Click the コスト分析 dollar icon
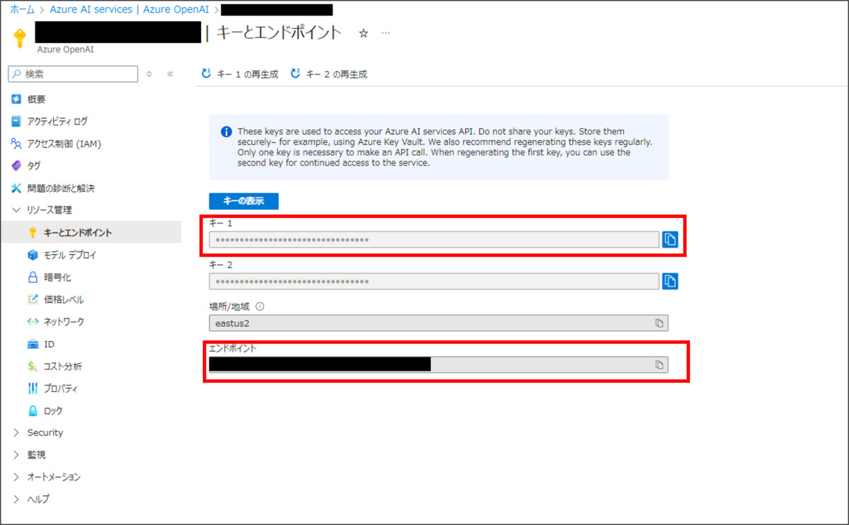This screenshot has height=525, width=849. (x=33, y=366)
